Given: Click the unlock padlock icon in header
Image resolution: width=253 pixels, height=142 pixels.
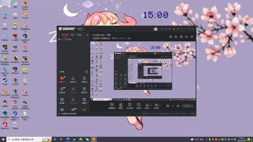Looking at the screenshot, I should point(176,37).
